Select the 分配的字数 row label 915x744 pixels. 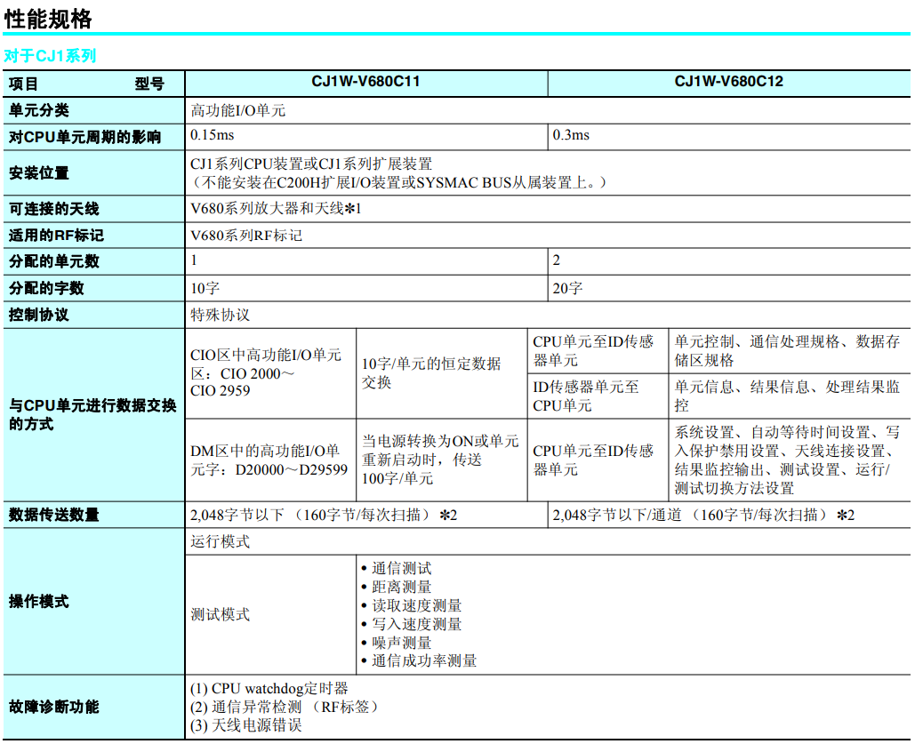tap(46, 288)
